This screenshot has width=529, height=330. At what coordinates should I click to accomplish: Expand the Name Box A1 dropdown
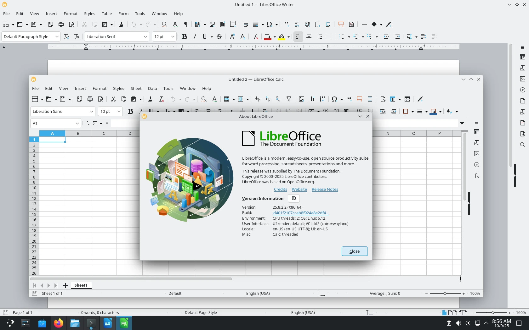click(x=77, y=123)
